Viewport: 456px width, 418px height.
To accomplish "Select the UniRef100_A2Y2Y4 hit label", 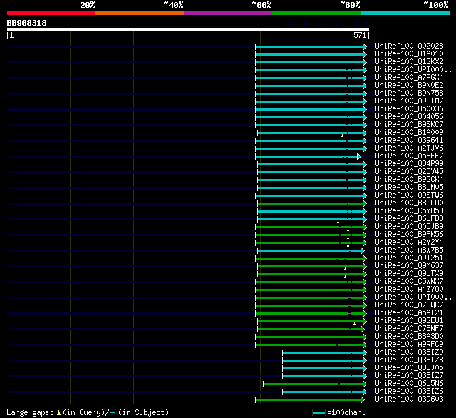I will pos(409,243).
